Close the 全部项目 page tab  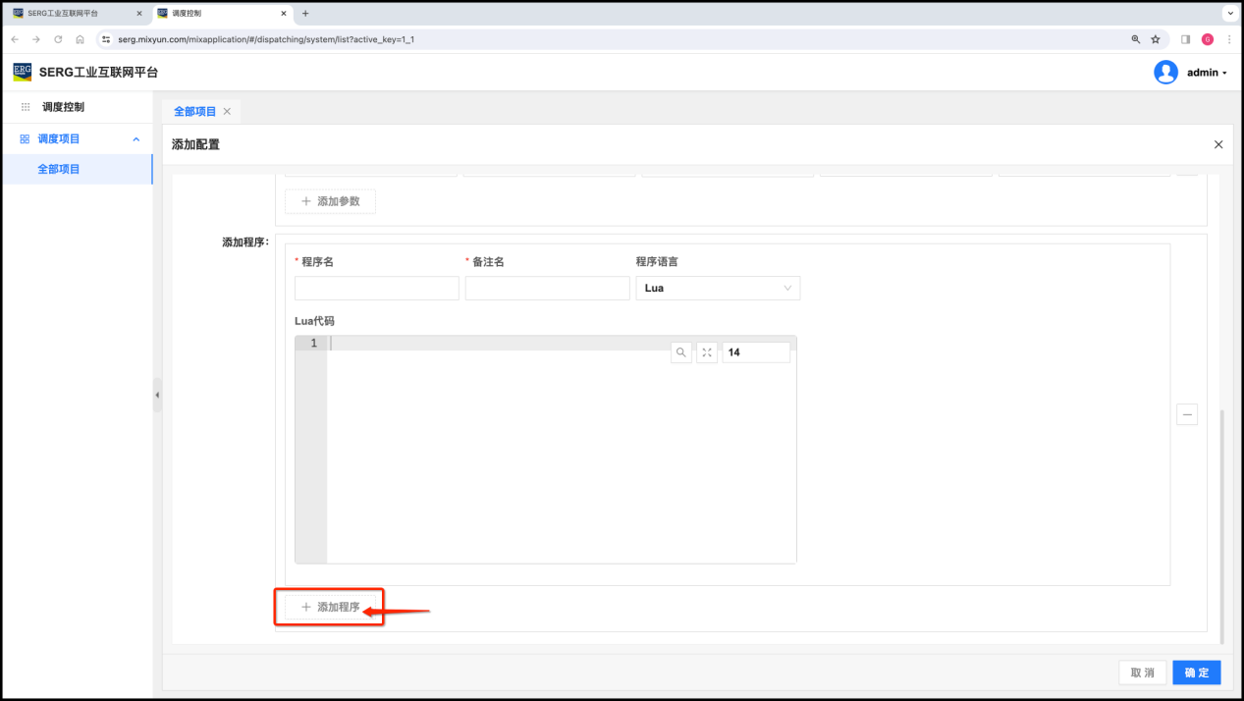pyautogui.click(x=227, y=112)
